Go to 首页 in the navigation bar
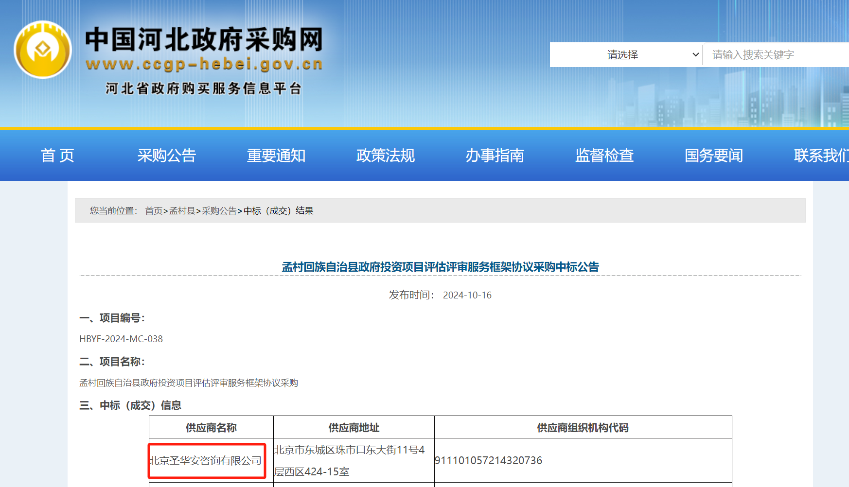Viewport: 849px width, 487px height. 57,156
